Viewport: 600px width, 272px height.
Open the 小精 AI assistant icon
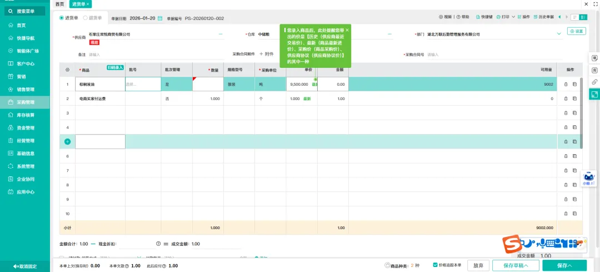[589, 178]
